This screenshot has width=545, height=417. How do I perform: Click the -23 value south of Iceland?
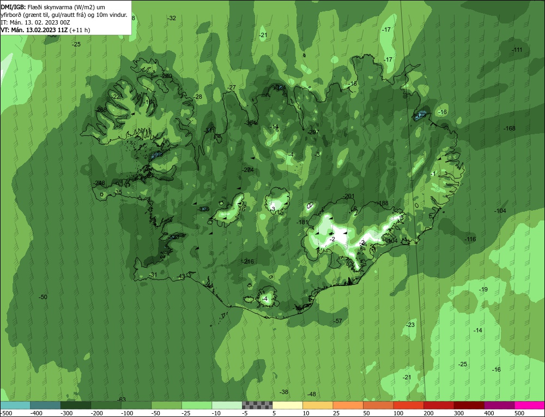410,325
